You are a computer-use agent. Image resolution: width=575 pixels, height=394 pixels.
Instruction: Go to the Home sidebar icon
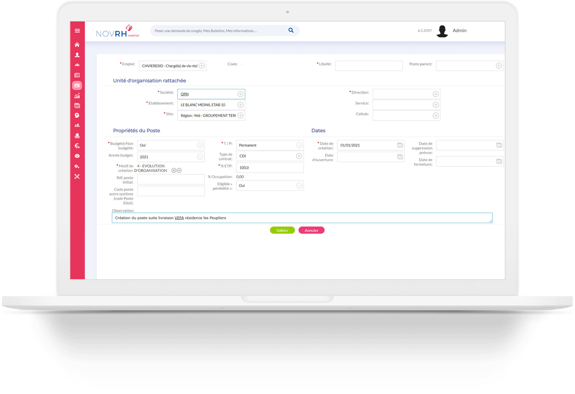click(77, 45)
